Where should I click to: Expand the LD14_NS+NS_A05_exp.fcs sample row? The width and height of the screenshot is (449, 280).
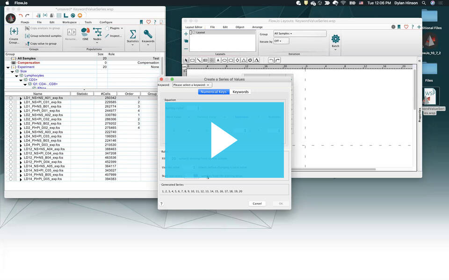point(21,166)
